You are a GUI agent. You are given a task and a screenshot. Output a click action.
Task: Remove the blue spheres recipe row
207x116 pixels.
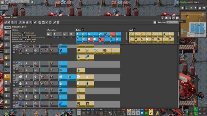click(17, 102)
